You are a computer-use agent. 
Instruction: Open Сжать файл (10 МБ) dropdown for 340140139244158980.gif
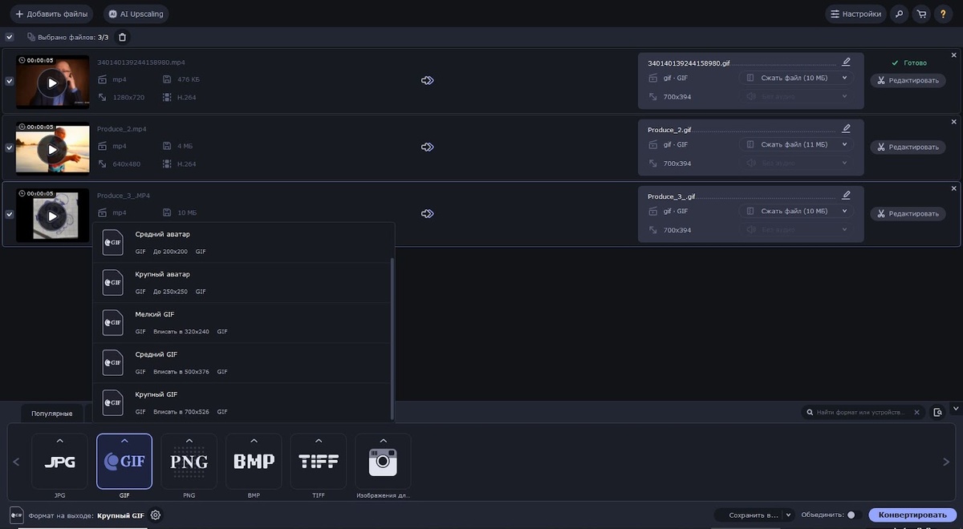[x=795, y=78]
